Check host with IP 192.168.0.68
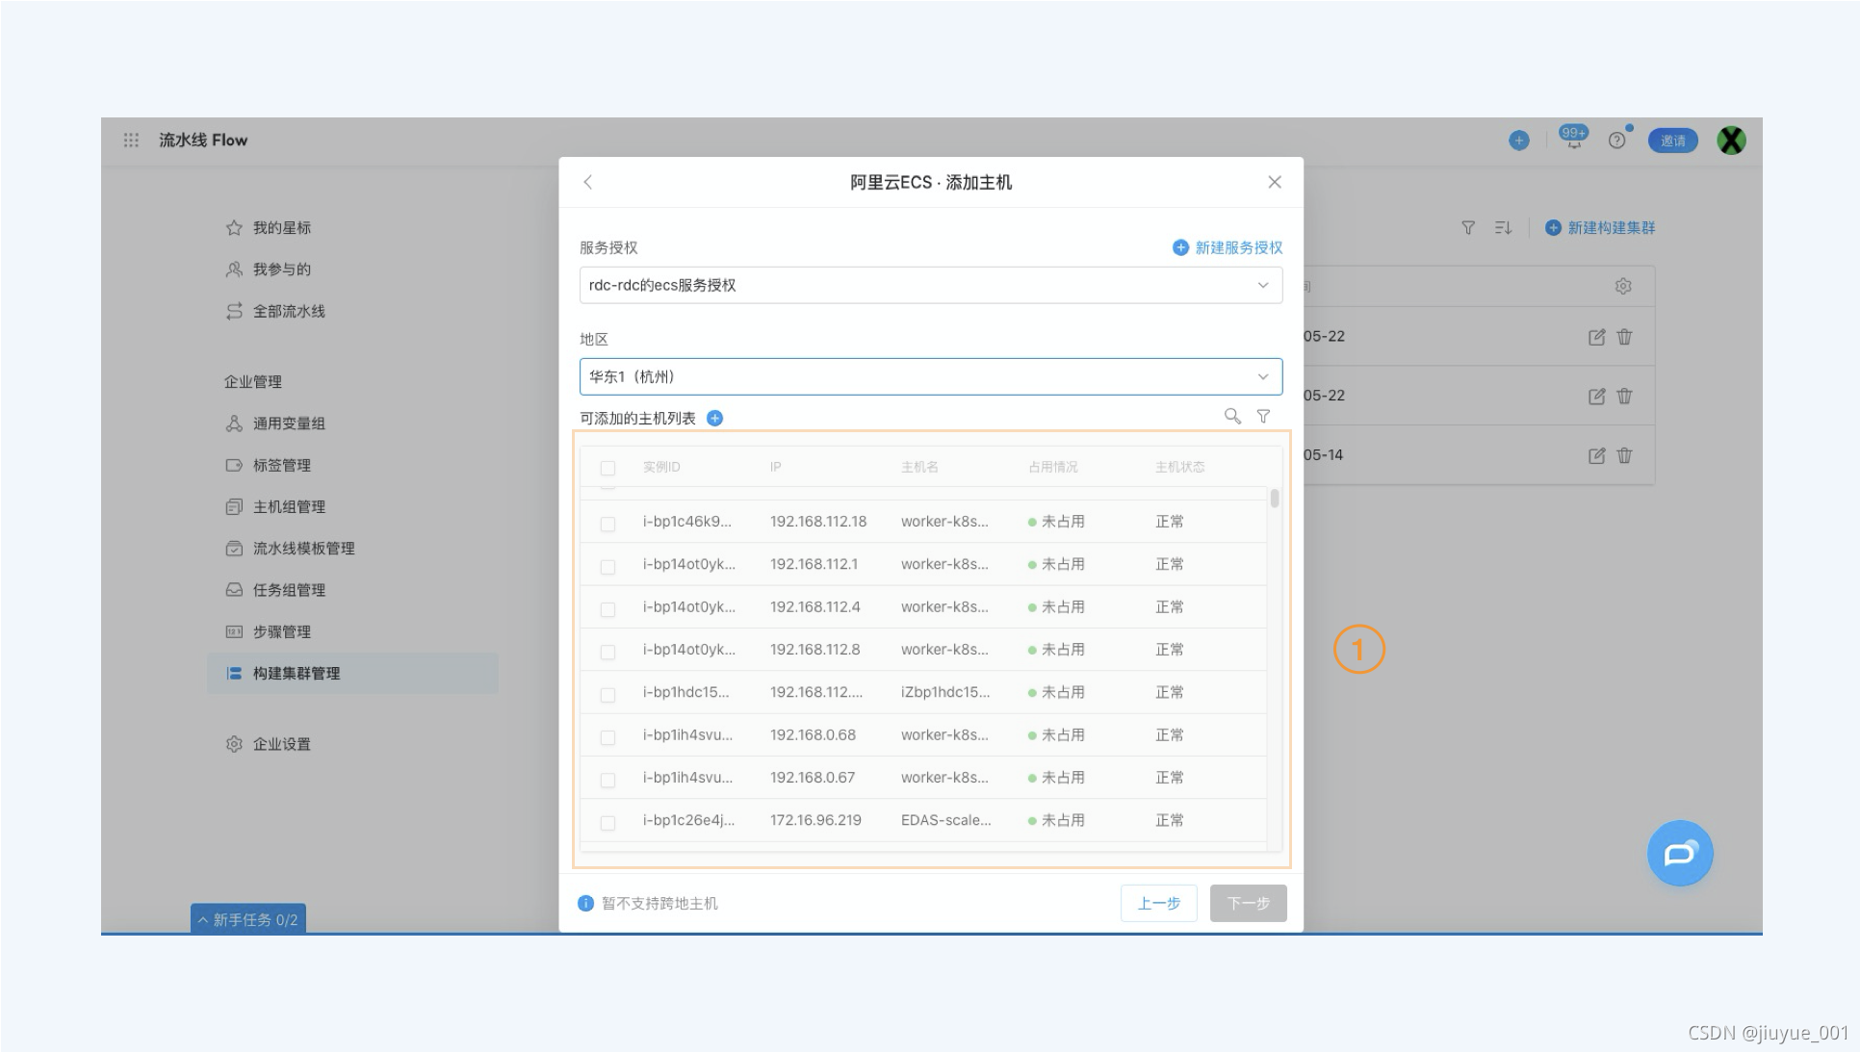The width and height of the screenshot is (1861, 1053). 607,737
